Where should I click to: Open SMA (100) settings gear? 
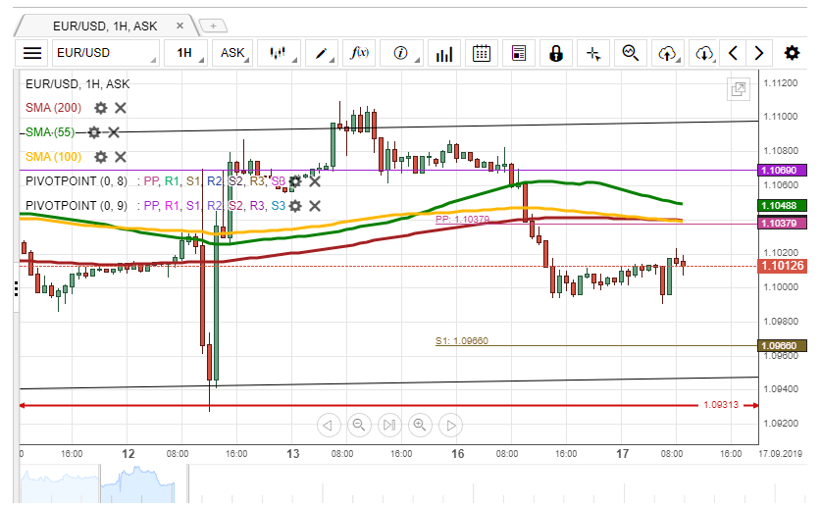[100, 157]
